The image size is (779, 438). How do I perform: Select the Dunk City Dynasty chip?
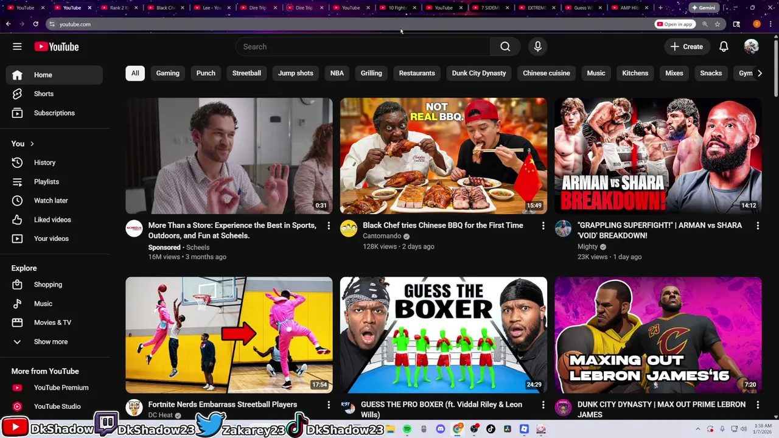coord(479,73)
